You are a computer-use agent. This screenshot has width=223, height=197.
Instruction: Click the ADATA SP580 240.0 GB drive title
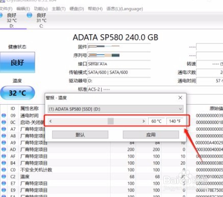[x=115, y=37]
